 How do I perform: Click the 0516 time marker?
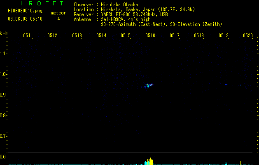click(x=150, y=35)
